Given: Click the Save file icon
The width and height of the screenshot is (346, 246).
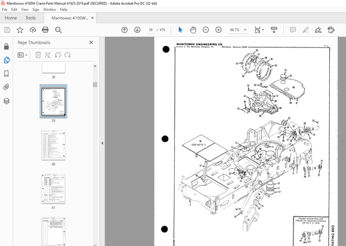Looking at the screenshot, I should 7,30.
